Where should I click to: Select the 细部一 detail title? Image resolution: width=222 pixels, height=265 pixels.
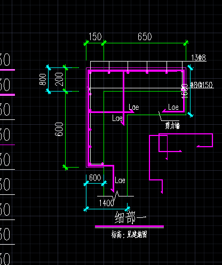point(130,217)
